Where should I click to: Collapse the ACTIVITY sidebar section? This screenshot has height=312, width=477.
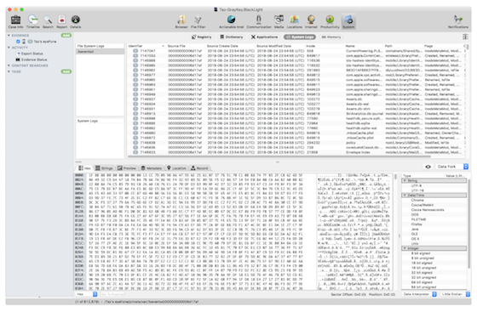[9, 48]
